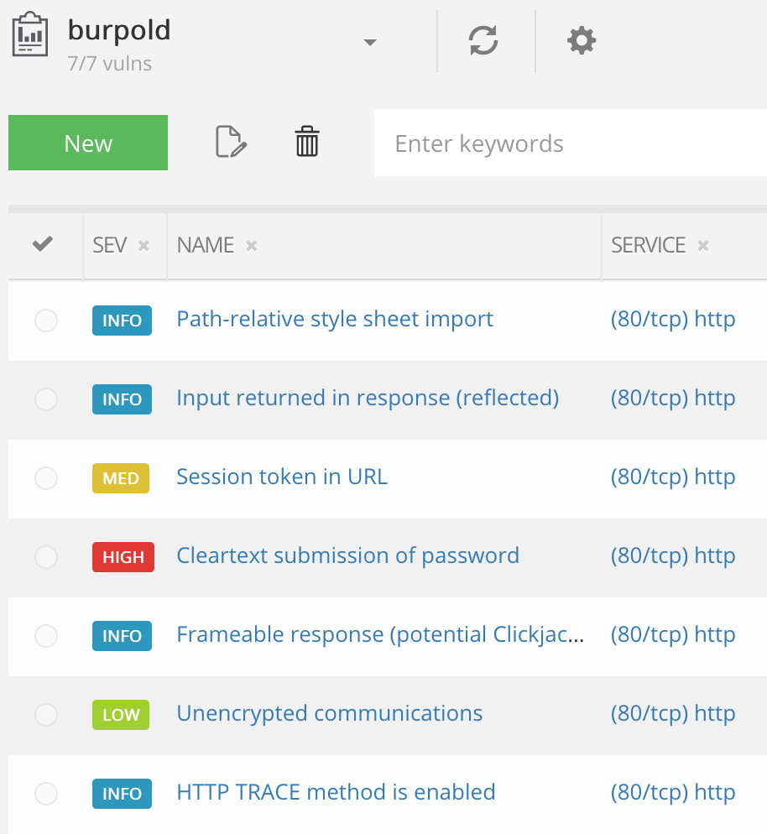Viewport: 767px width, 834px height.
Task: Open Input returned in response (reflected)
Action: [x=368, y=398]
